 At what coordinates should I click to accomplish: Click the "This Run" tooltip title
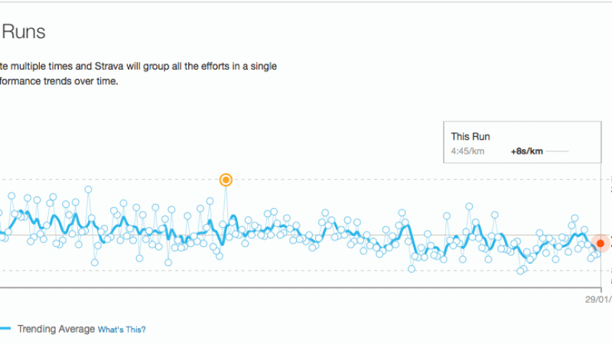tap(470, 137)
